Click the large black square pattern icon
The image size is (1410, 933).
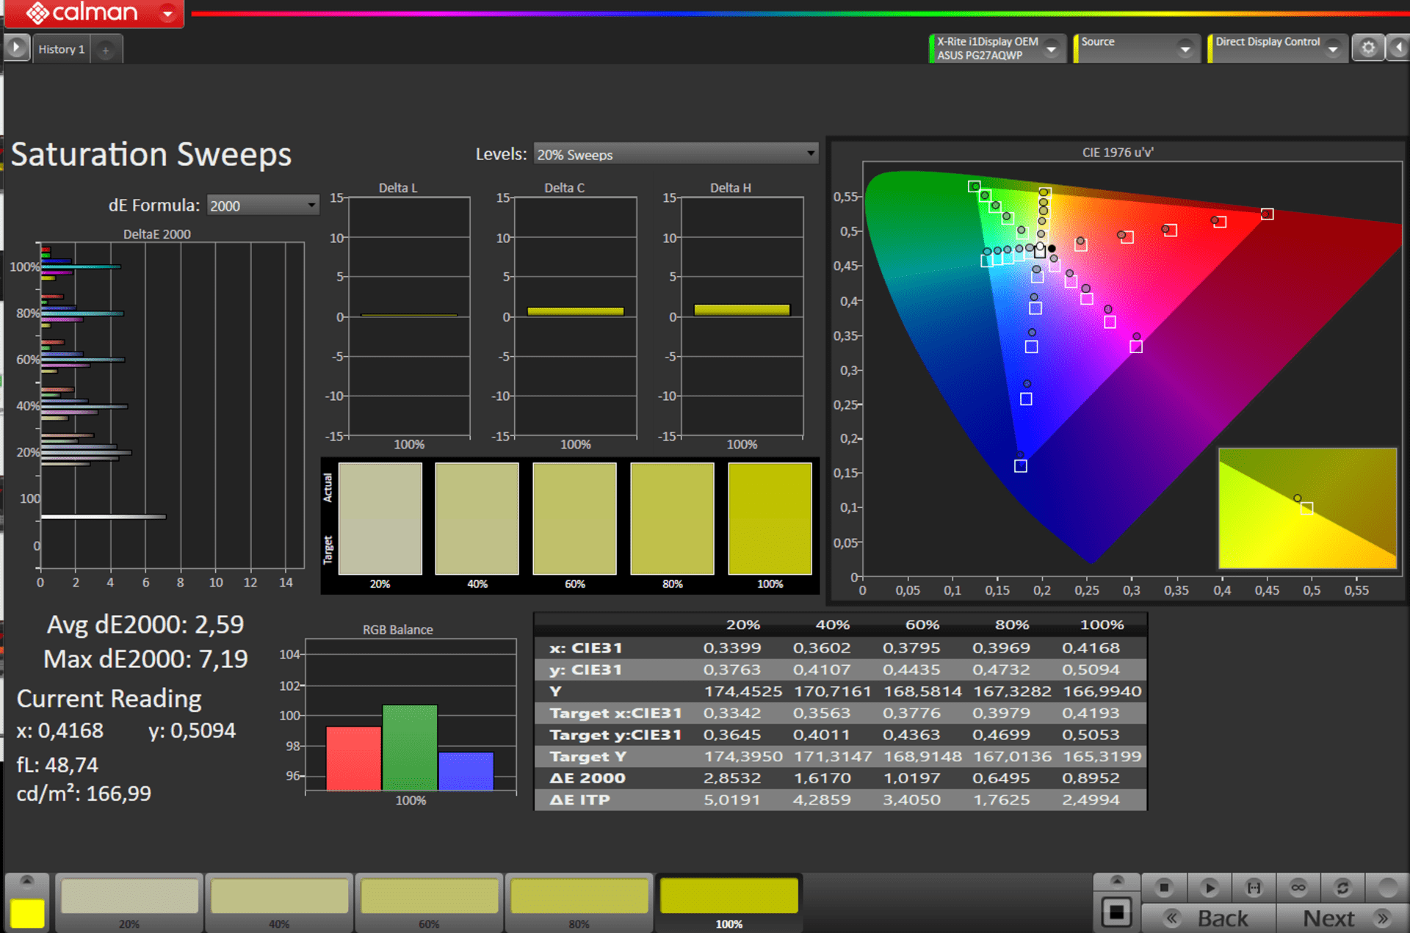pos(1116,912)
